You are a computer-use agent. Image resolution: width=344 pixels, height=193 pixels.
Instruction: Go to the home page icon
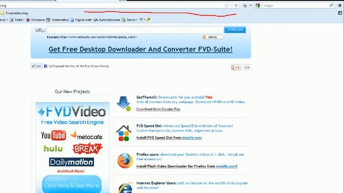point(340,5)
